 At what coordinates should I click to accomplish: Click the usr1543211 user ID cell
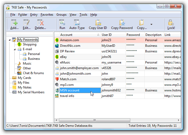(113, 51)
